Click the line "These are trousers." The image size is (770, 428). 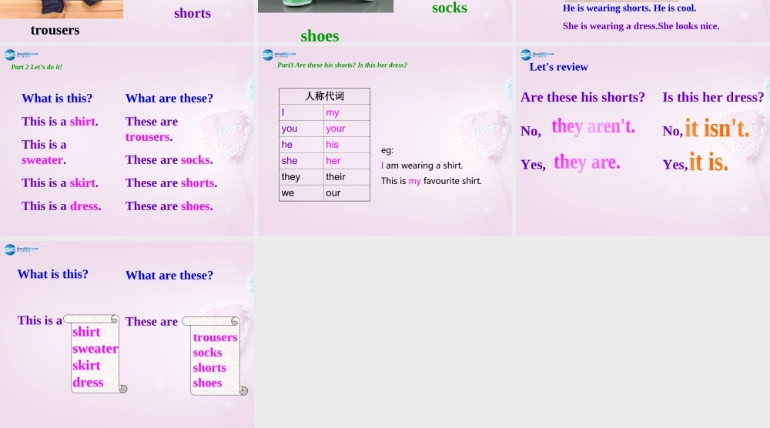[x=152, y=129]
